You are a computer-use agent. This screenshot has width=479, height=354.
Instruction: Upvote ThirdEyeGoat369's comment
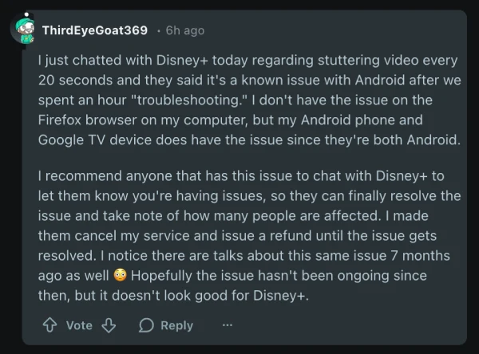[x=49, y=325]
